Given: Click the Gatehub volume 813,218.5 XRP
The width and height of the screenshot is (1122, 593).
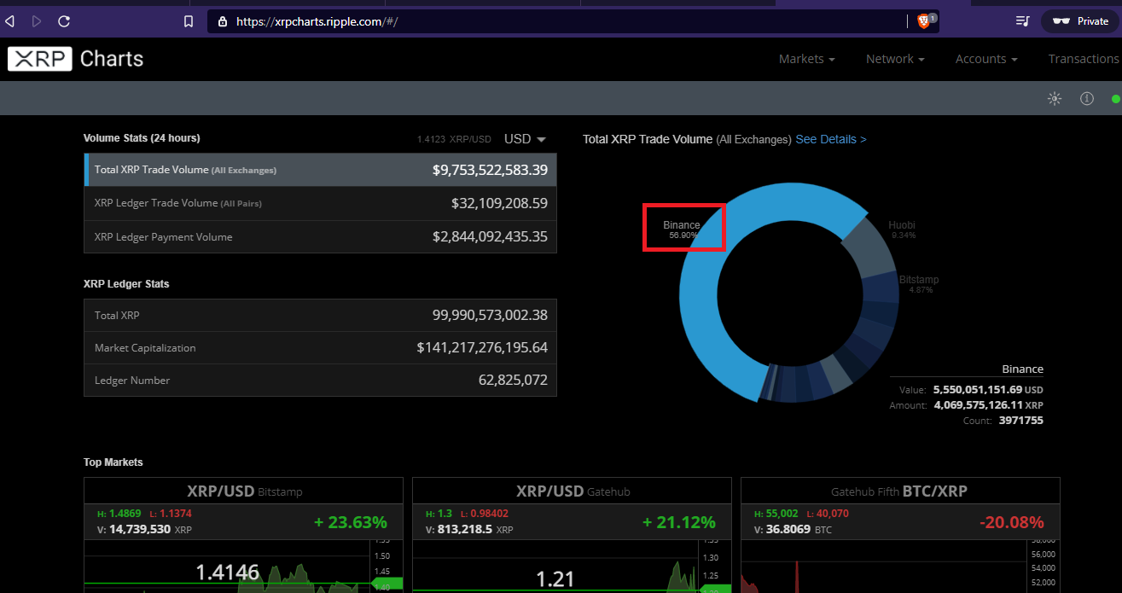Looking at the screenshot, I should (x=471, y=529).
